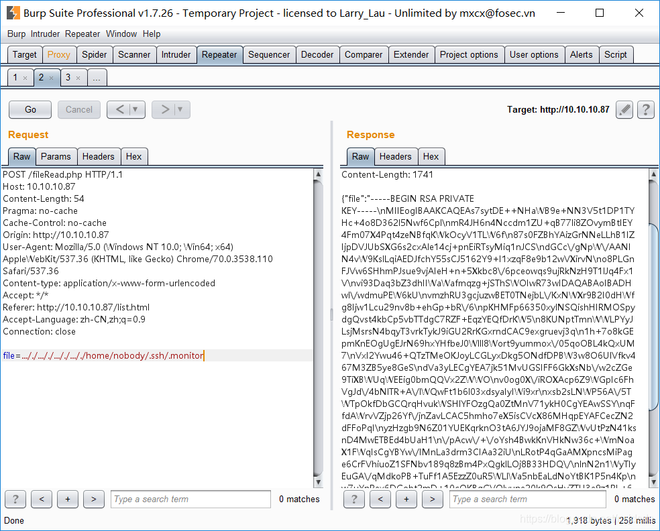Switch to the Proxy tab
This screenshot has height=531, width=660.
[x=59, y=55]
